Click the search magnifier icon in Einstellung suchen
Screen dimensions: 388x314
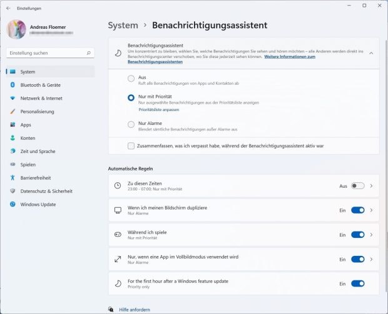click(89, 53)
